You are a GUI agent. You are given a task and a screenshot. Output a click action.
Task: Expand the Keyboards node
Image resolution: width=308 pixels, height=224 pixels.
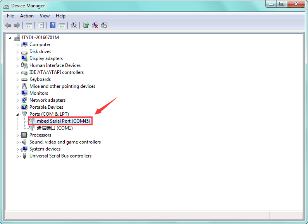pos(17,80)
